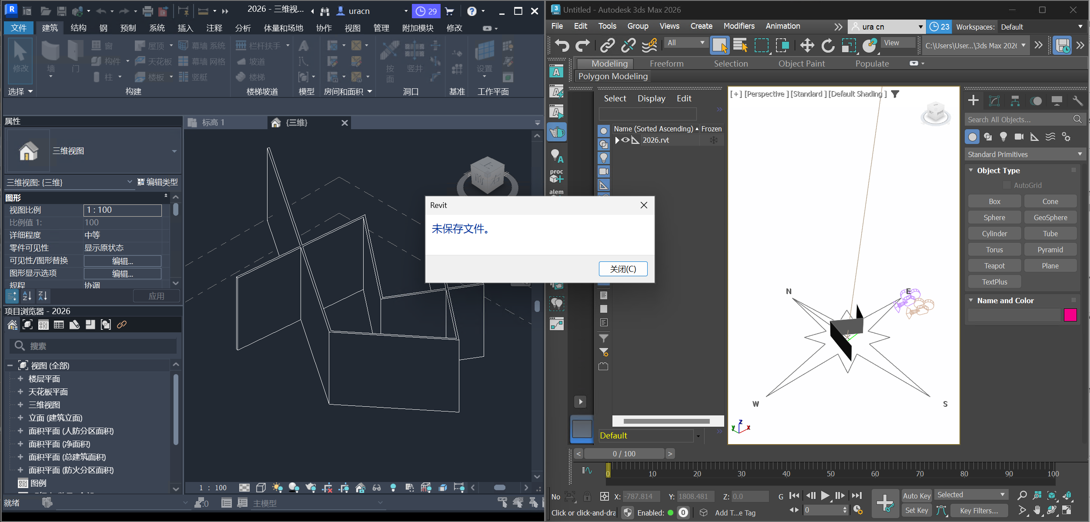Expand the 2026.rvt node in Scene Explorer

tap(617, 140)
